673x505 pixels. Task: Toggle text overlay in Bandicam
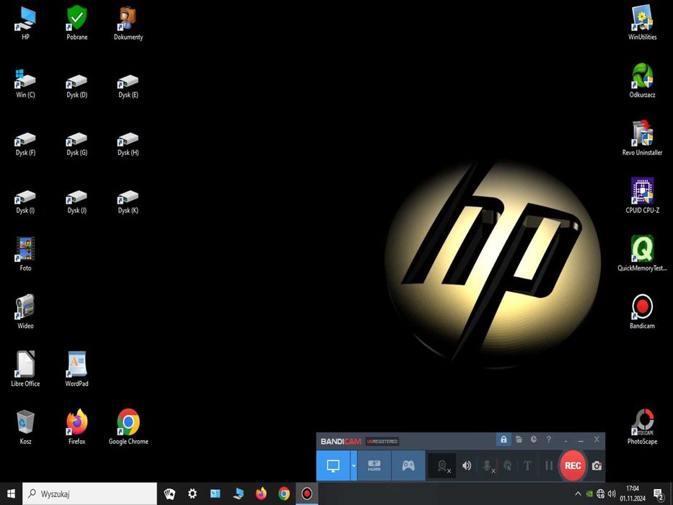(x=527, y=465)
